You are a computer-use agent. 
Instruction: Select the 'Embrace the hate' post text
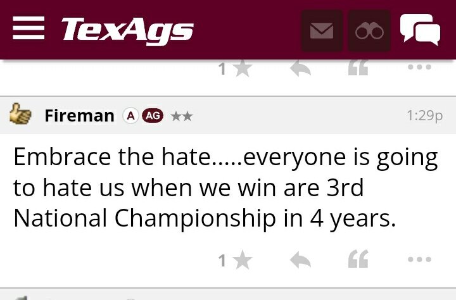point(225,188)
